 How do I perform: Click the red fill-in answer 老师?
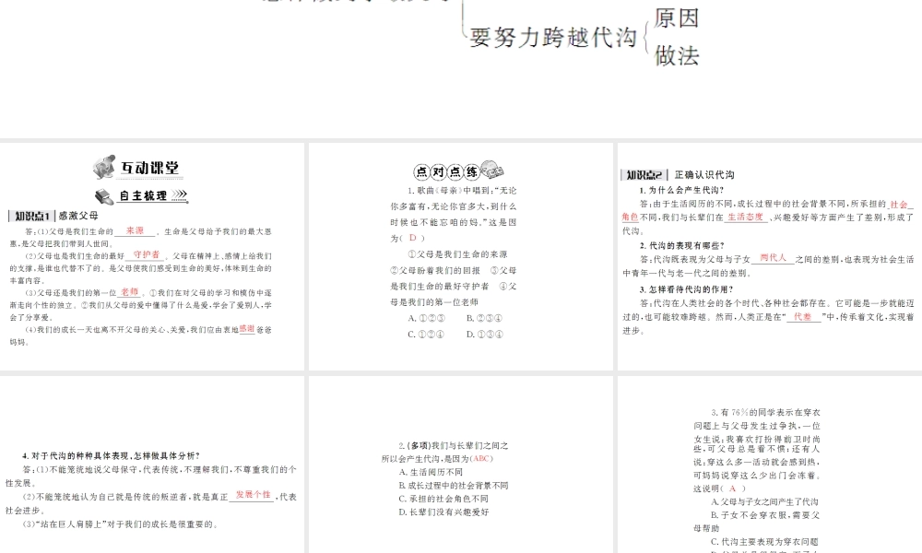[129, 292]
